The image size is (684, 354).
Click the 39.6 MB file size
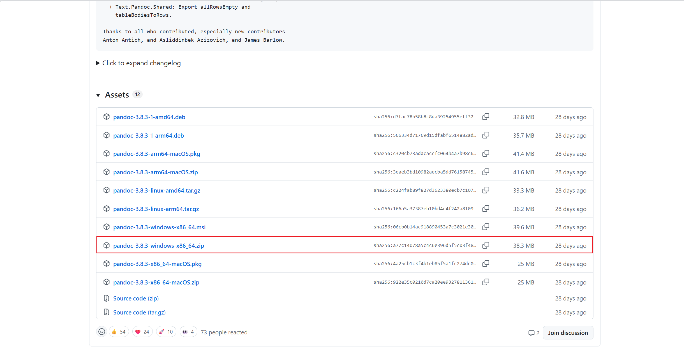524,227
